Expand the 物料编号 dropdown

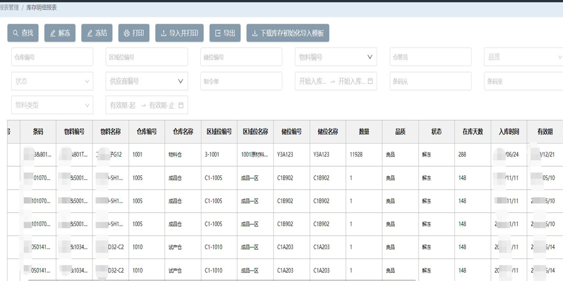pos(370,57)
